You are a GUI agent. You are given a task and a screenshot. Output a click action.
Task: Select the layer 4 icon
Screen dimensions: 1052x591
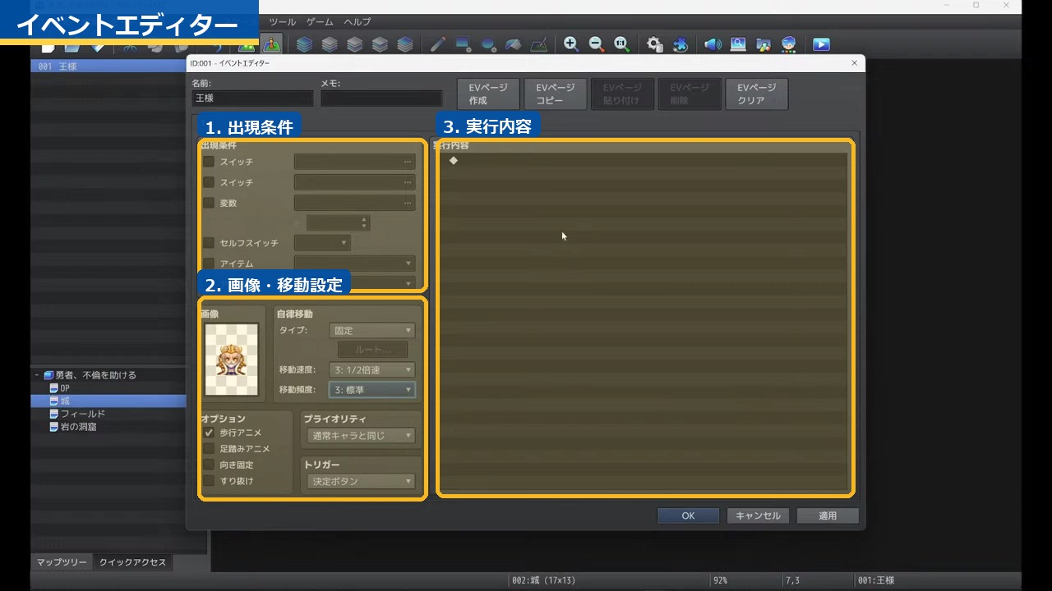405,44
